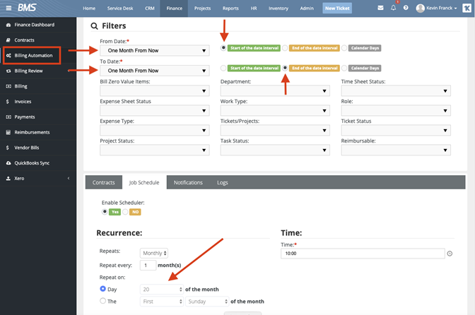This screenshot has width=475, height=315.
Task: Choose 'The' weekday repeat option
Action: (102, 301)
